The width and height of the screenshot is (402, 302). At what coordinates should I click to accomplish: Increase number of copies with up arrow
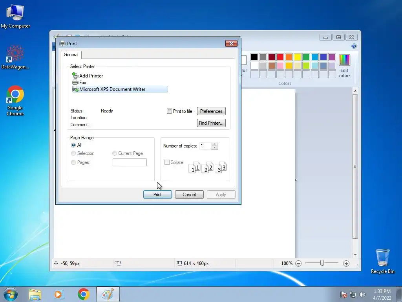pos(215,144)
